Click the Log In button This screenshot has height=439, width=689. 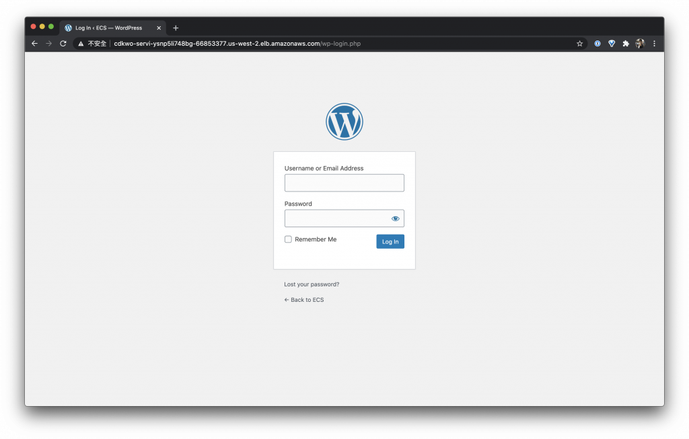pyautogui.click(x=390, y=241)
